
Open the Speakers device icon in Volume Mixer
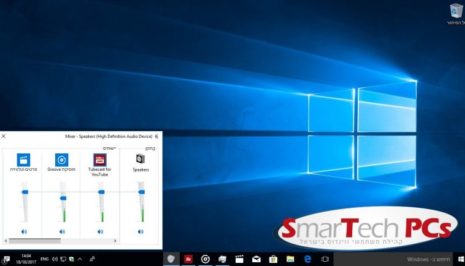(141, 159)
